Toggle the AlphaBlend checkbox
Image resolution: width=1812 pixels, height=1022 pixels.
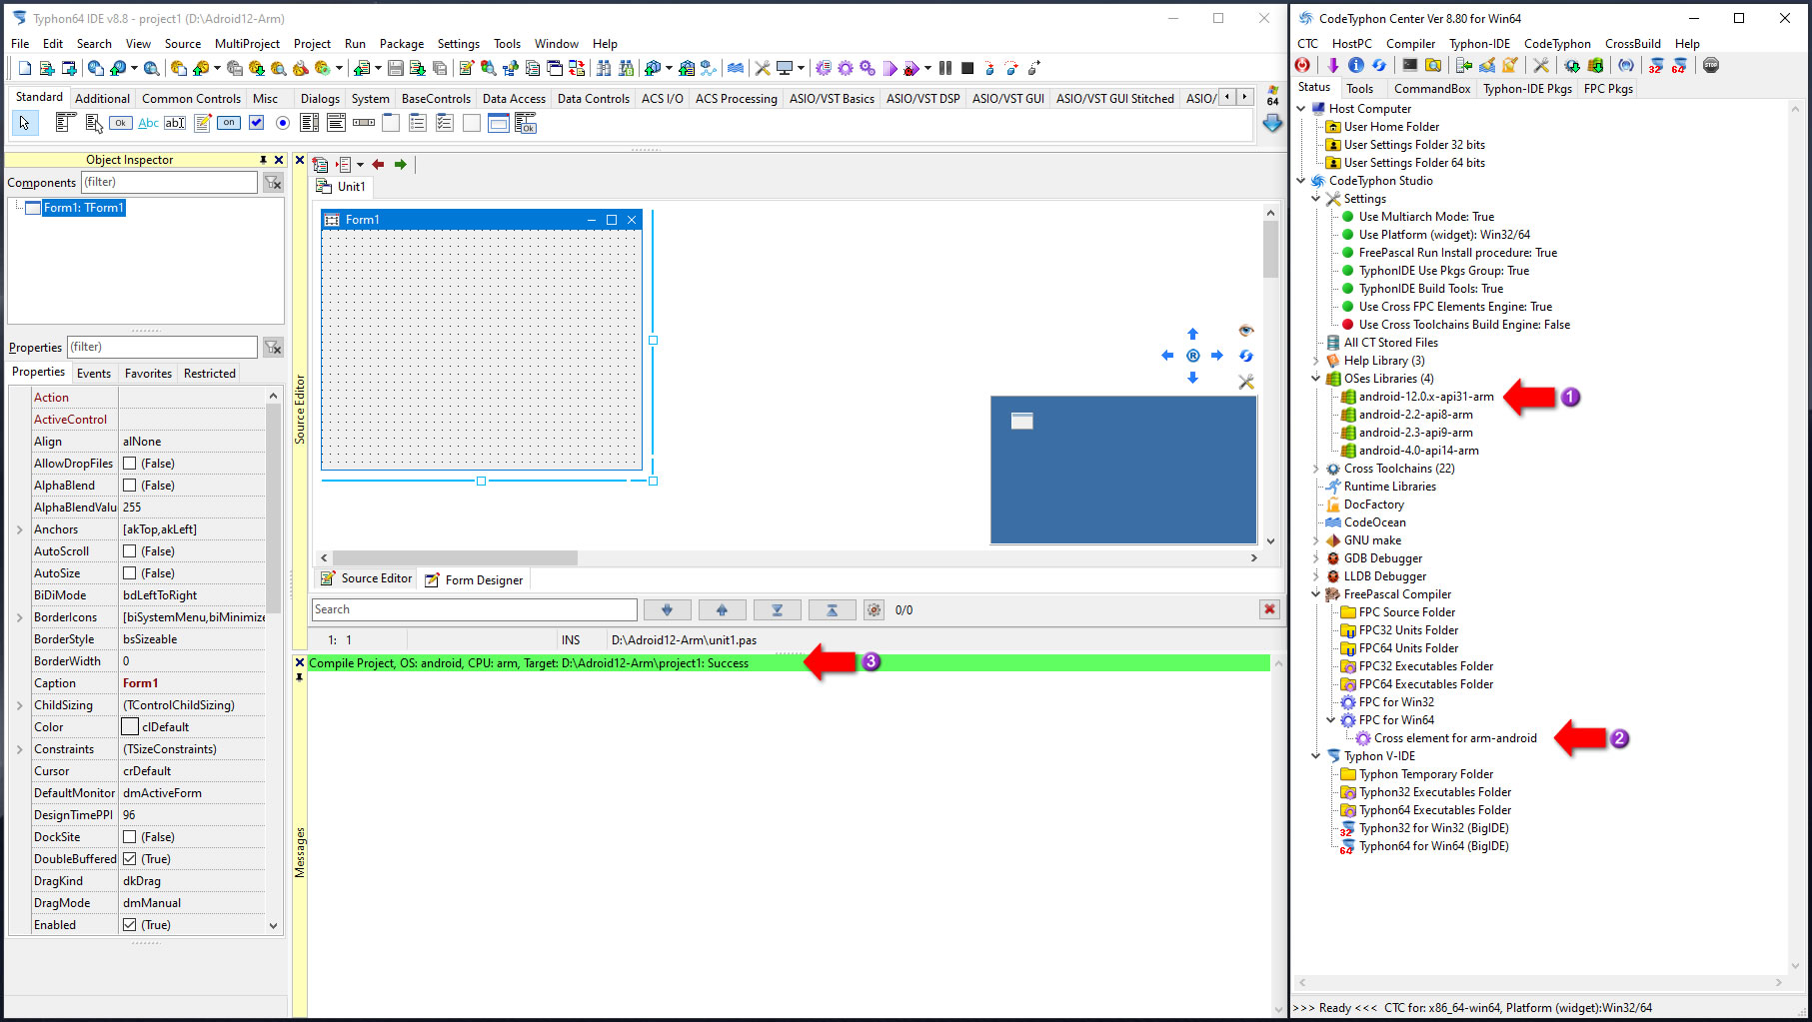click(x=129, y=486)
